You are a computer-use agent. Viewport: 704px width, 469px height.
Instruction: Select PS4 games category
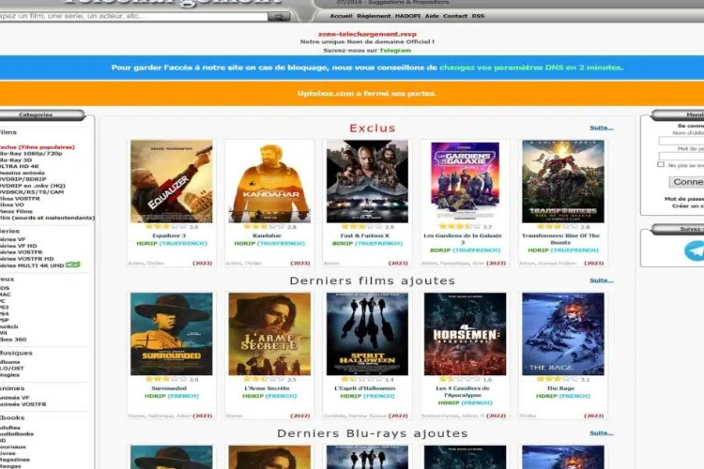click(5, 313)
